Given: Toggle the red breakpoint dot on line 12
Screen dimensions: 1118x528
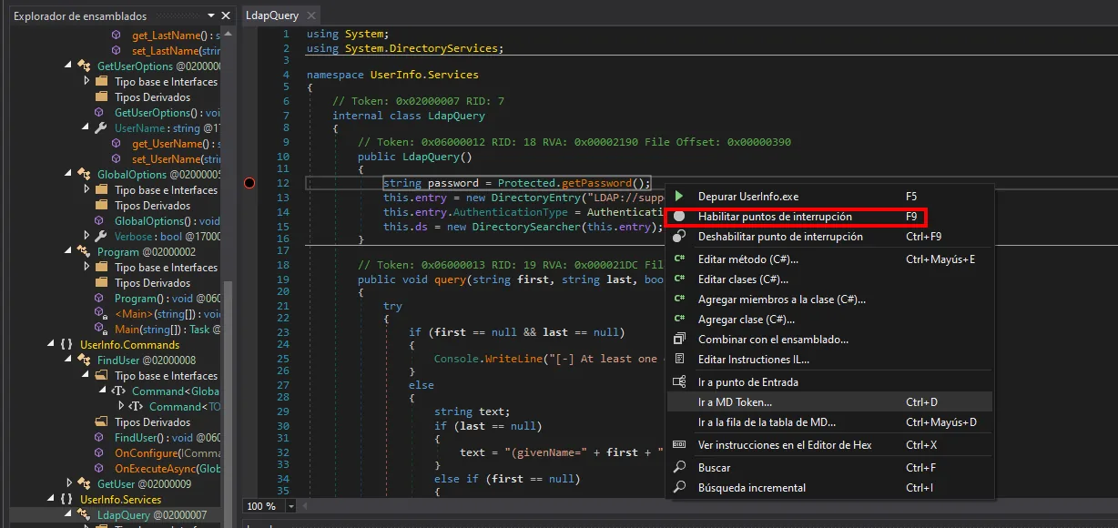Looking at the screenshot, I should (249, 183).
